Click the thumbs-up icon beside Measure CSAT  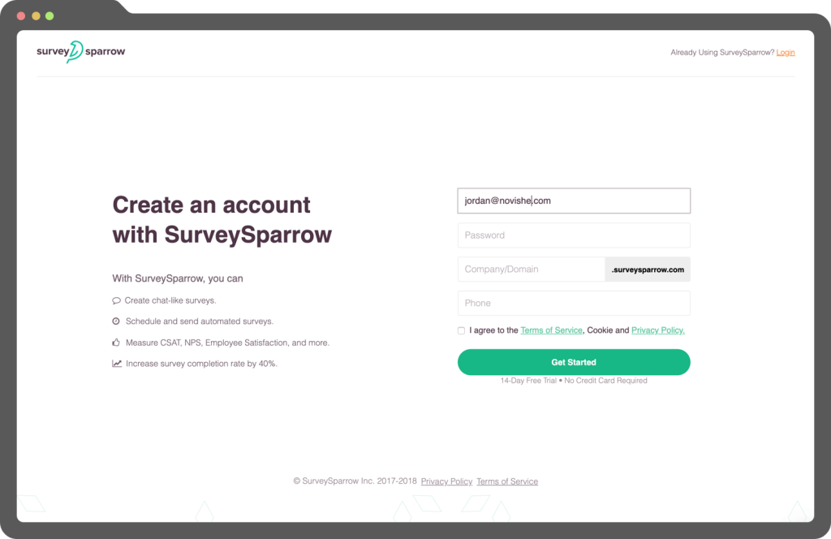[116, 343]
